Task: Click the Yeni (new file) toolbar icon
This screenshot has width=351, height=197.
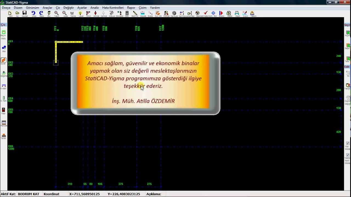Action: [x=10, y=13]
